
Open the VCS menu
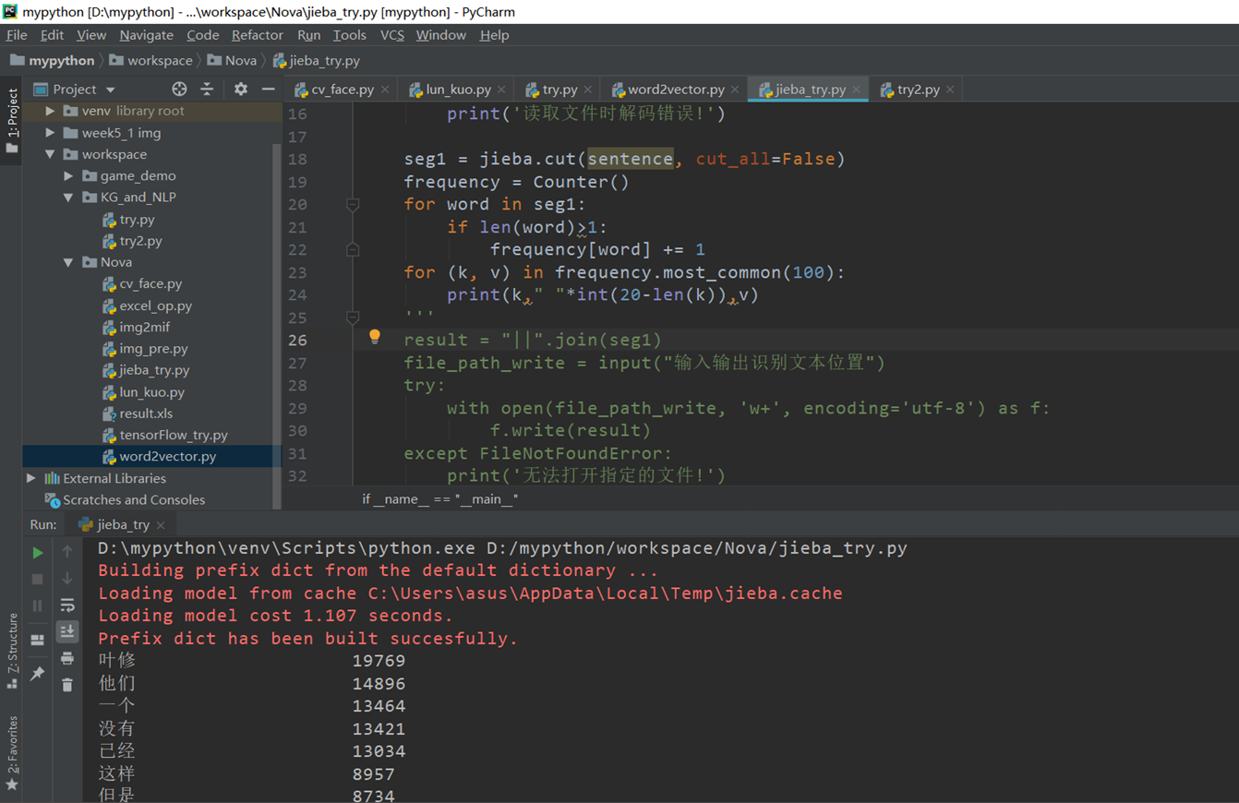(392, 35)
